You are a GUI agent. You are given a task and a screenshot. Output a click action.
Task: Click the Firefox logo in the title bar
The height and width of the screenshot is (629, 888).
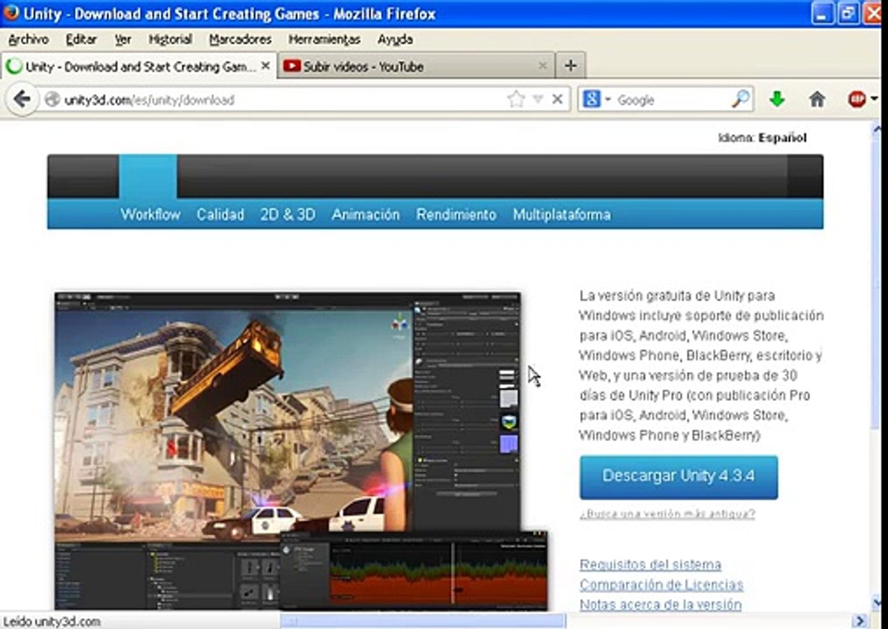pos(11,13)
